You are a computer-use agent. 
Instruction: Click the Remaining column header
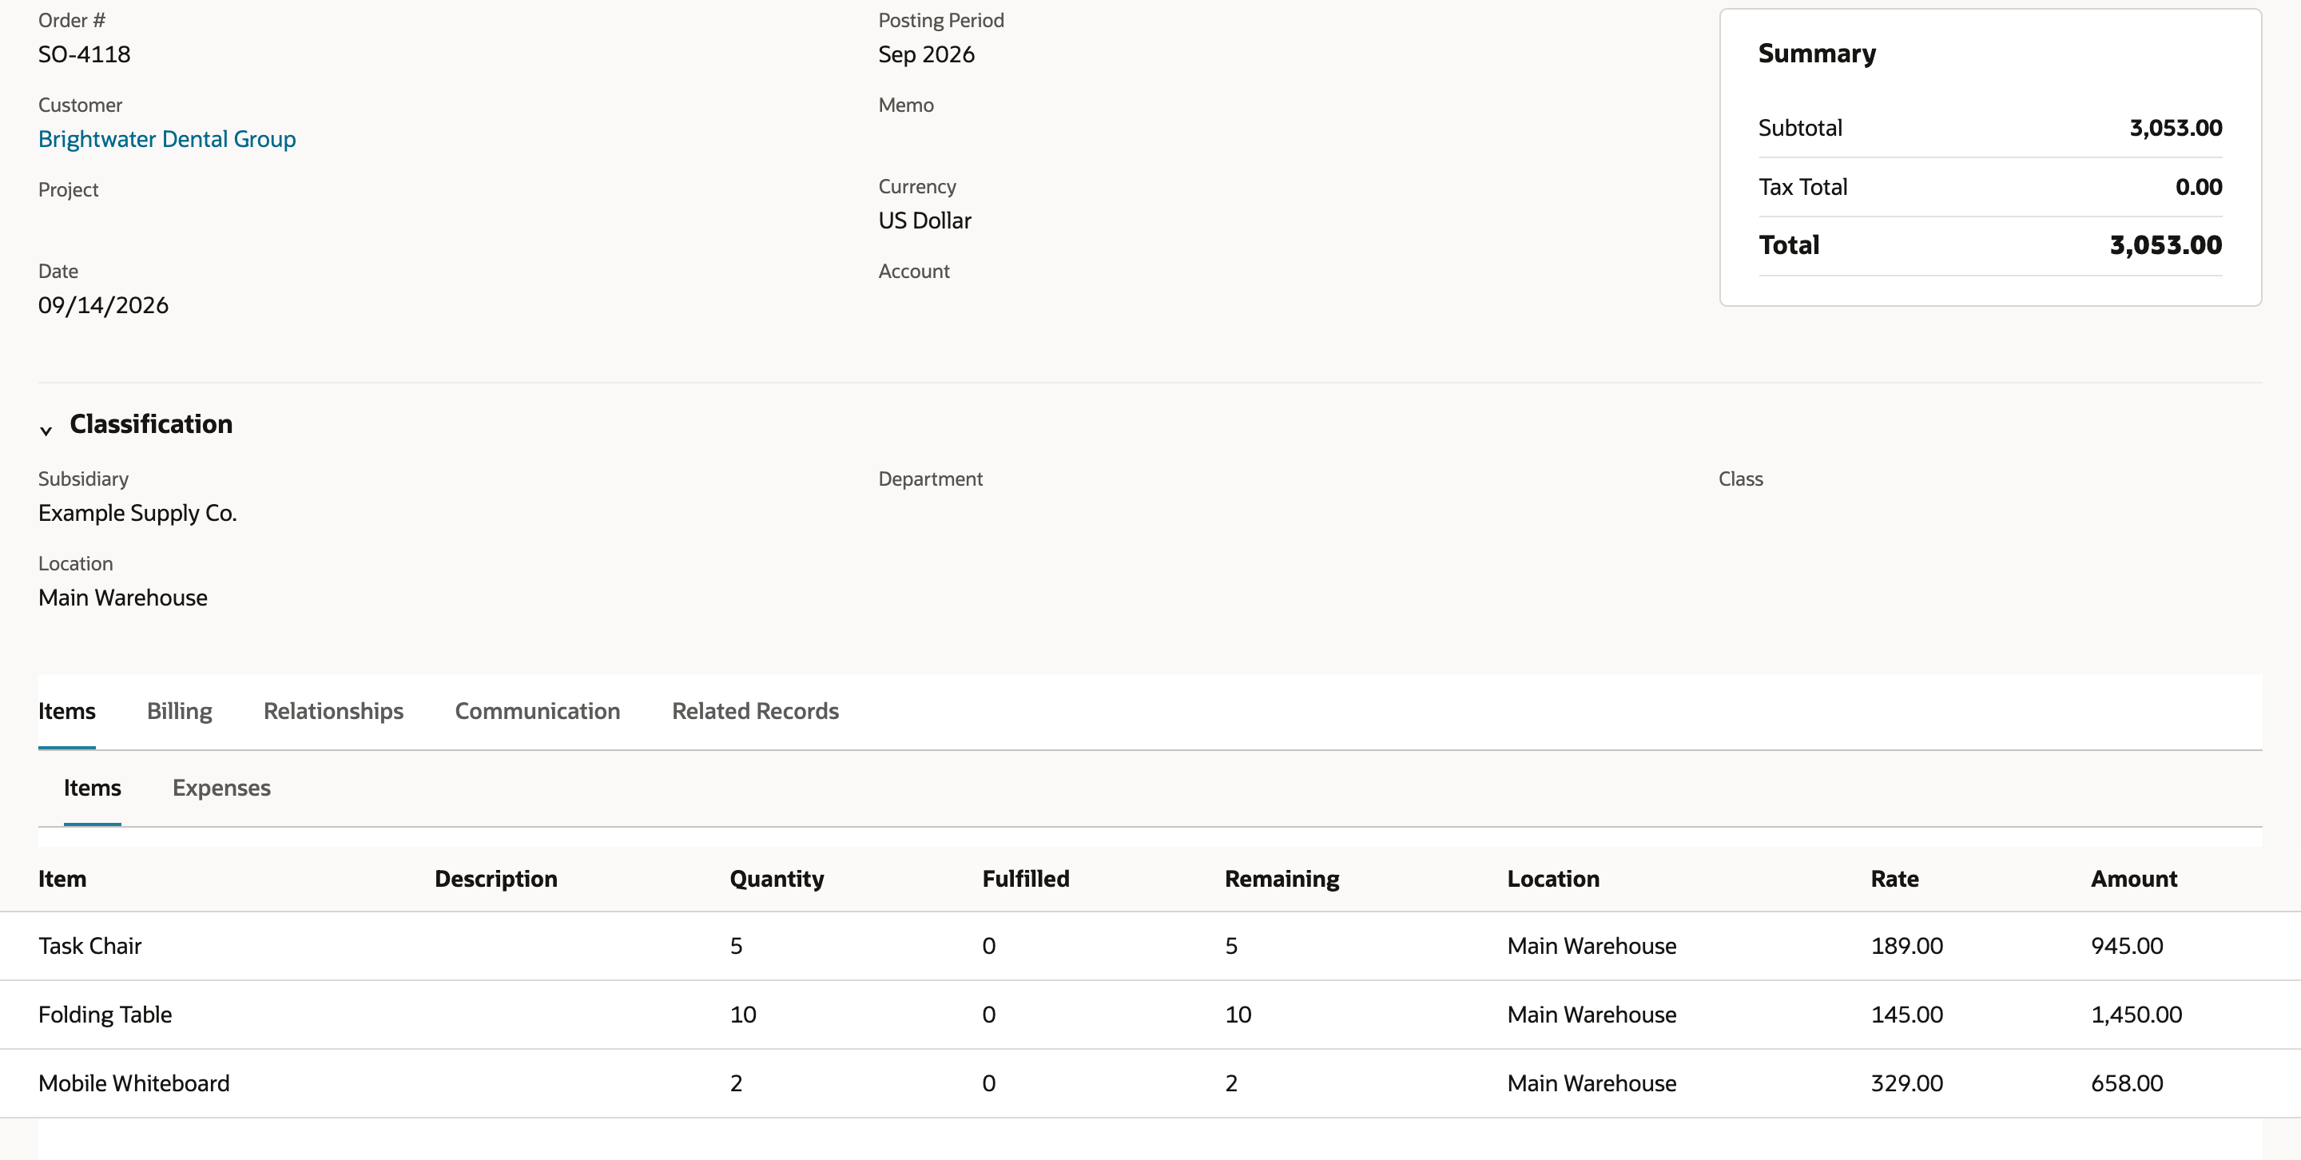click(x=1282, y=879)
